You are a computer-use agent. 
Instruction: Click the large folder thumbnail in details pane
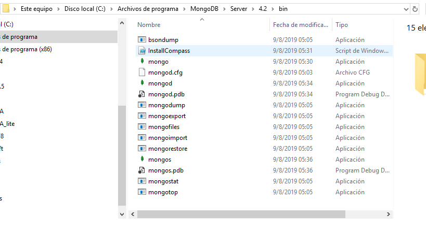420,75
